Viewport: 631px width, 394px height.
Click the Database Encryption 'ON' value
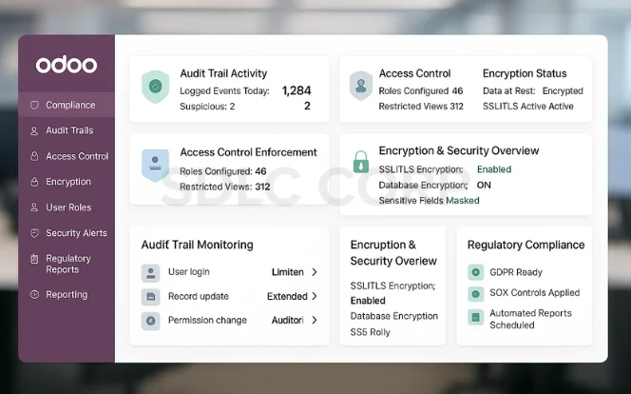click(484, 186)
